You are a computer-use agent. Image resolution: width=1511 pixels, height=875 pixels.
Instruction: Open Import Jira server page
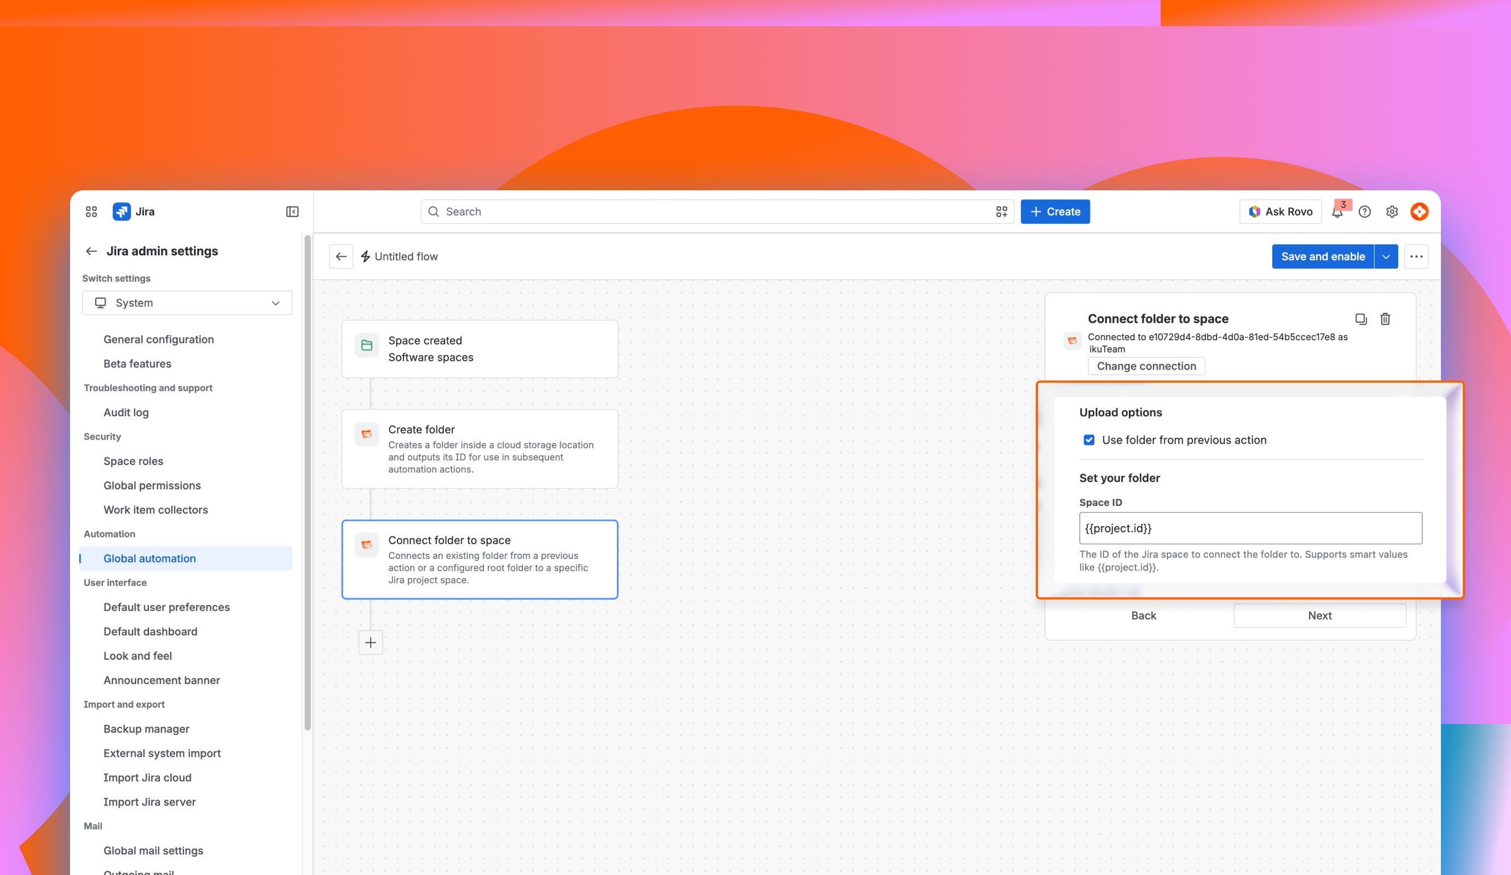pos(149,802)
